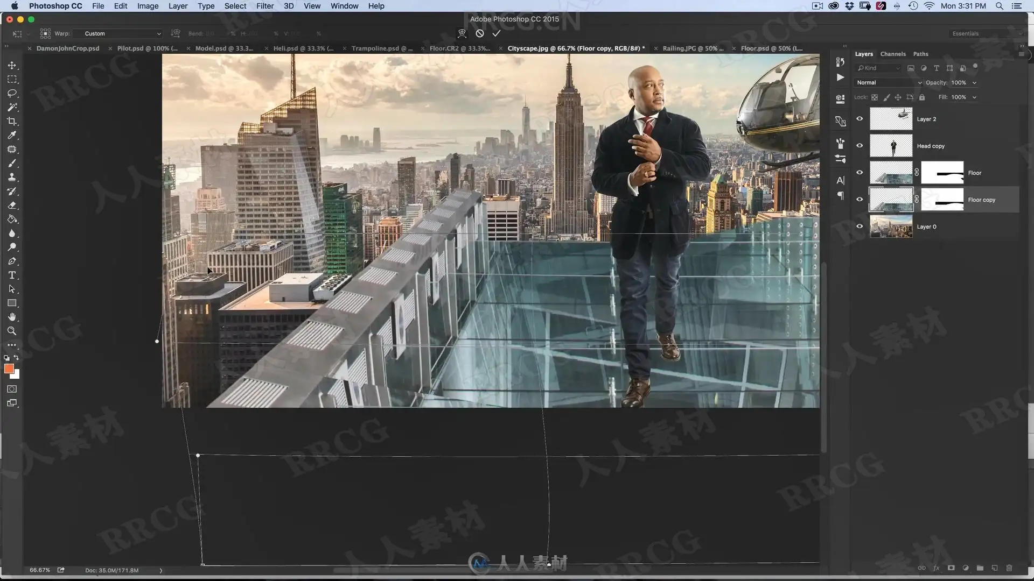This screenshot has width=1034, height=581.
Task: Select the Clone Stamp tool
Action: (12, 177)
